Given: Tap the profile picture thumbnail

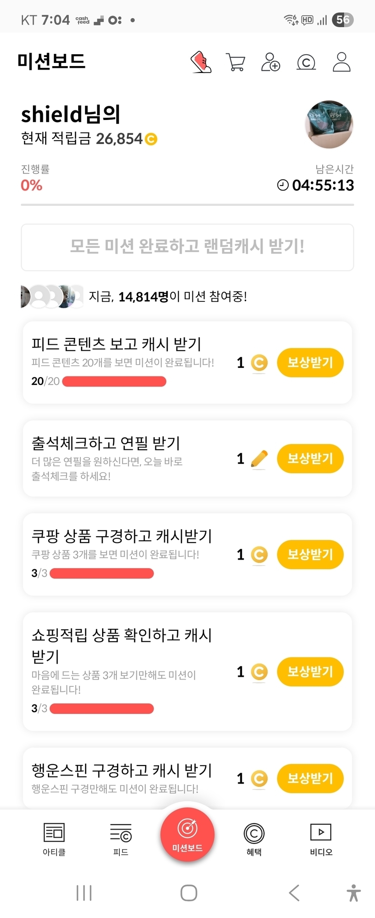Looking at the screenshot, I should point(329,124).
